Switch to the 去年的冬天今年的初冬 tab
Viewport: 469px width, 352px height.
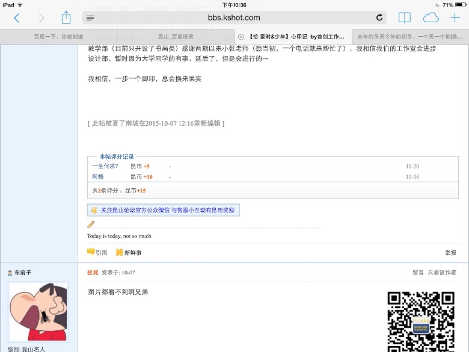[x=410, y=37]
